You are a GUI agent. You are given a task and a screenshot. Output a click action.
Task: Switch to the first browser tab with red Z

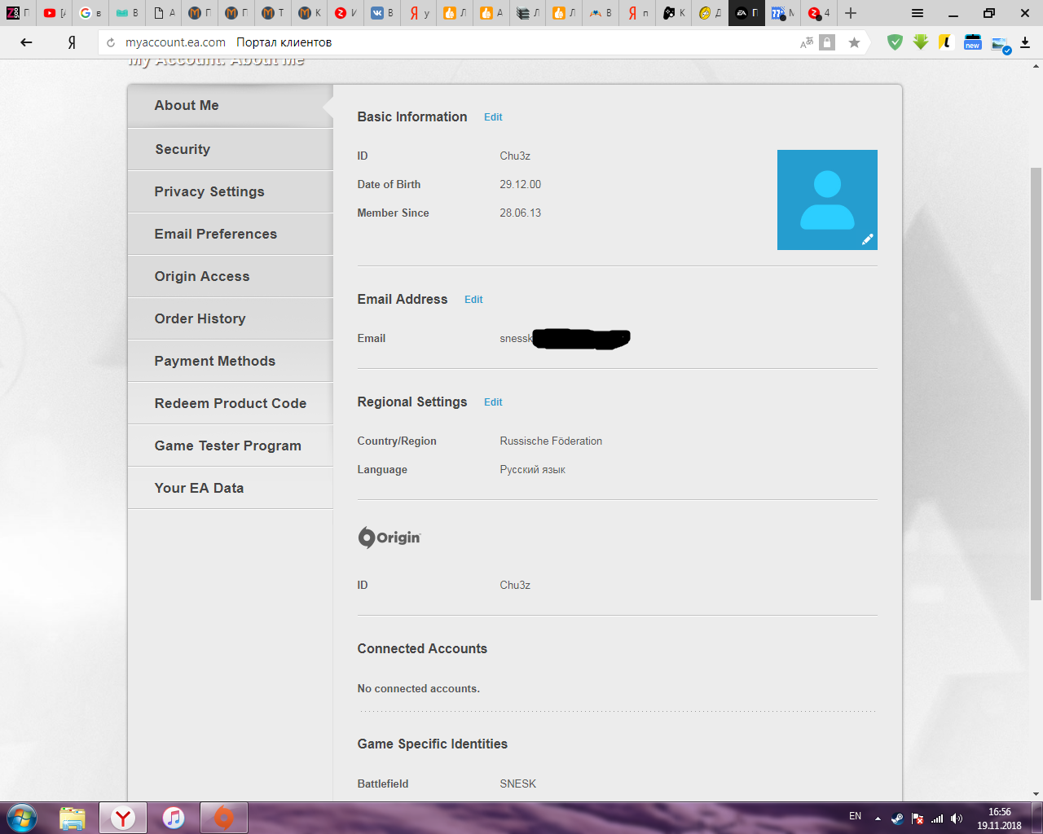pos(18,13)
